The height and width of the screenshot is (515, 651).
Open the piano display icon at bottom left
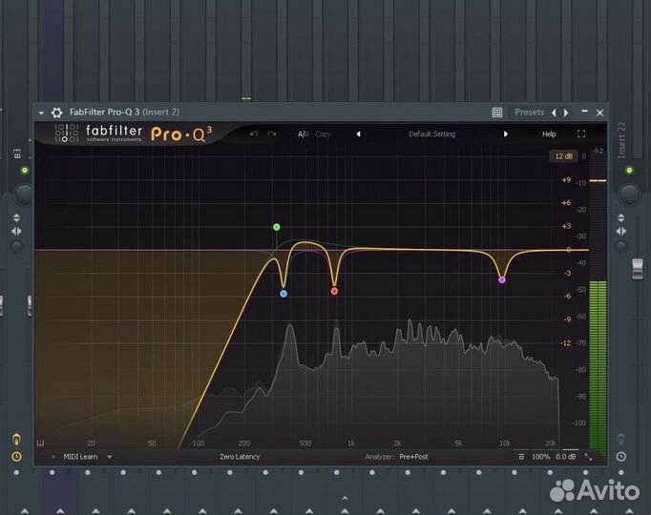tap(41, 443)
